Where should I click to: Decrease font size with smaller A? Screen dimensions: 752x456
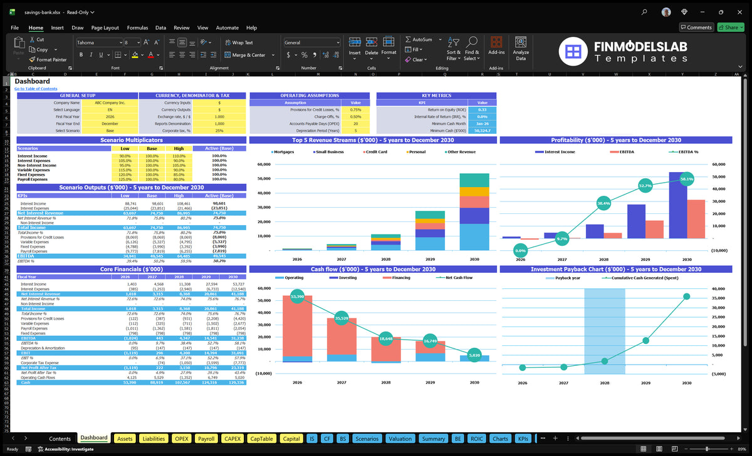[156, 43]
